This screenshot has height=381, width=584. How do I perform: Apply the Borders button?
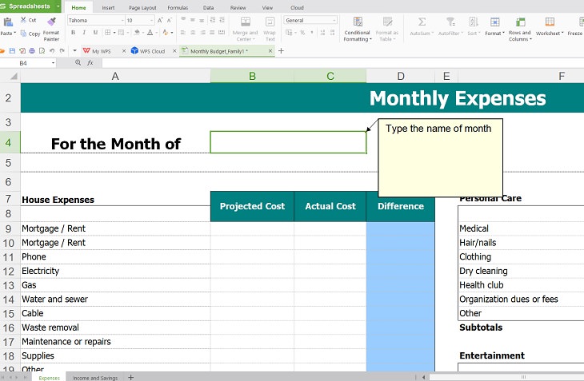pos(107,33)
